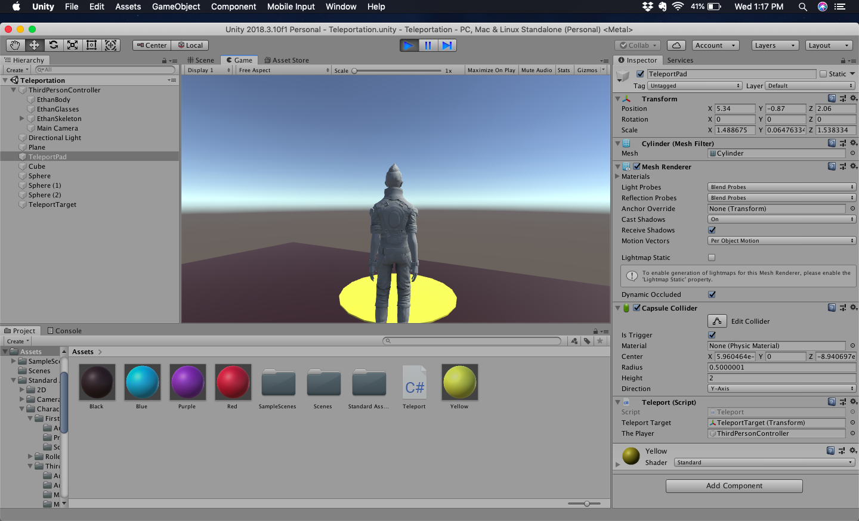Screen dimensions: 859x521
Task: Select the Red material asset
Action: 233,382
